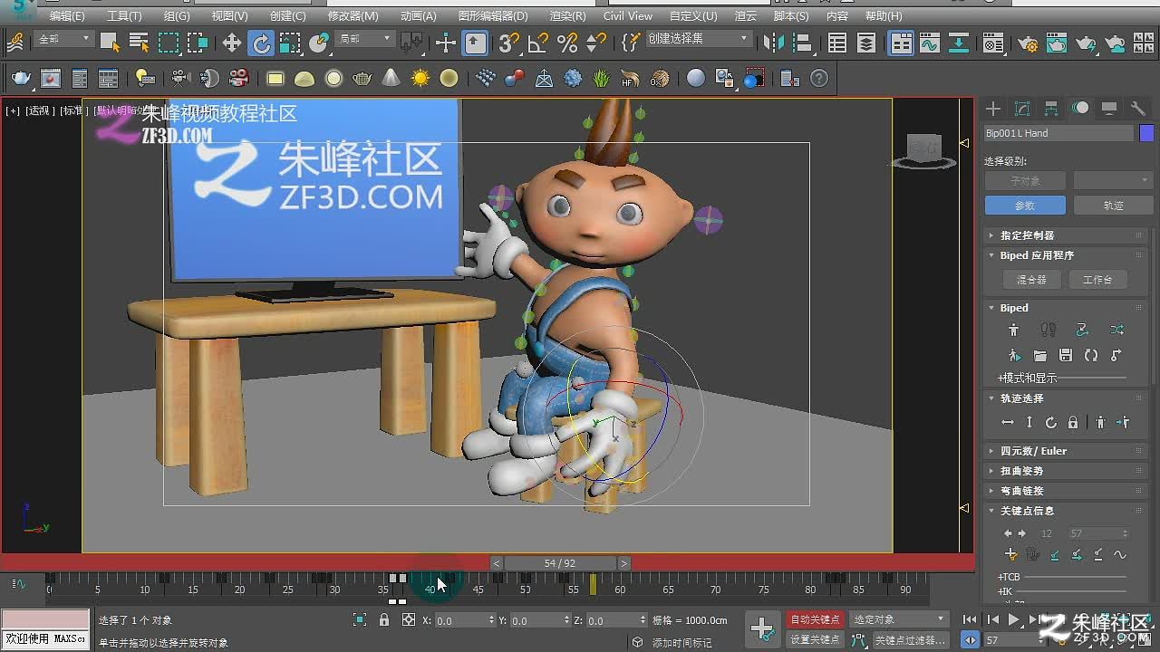Open the 编辑(E) menu

click(x=67, y=16)
